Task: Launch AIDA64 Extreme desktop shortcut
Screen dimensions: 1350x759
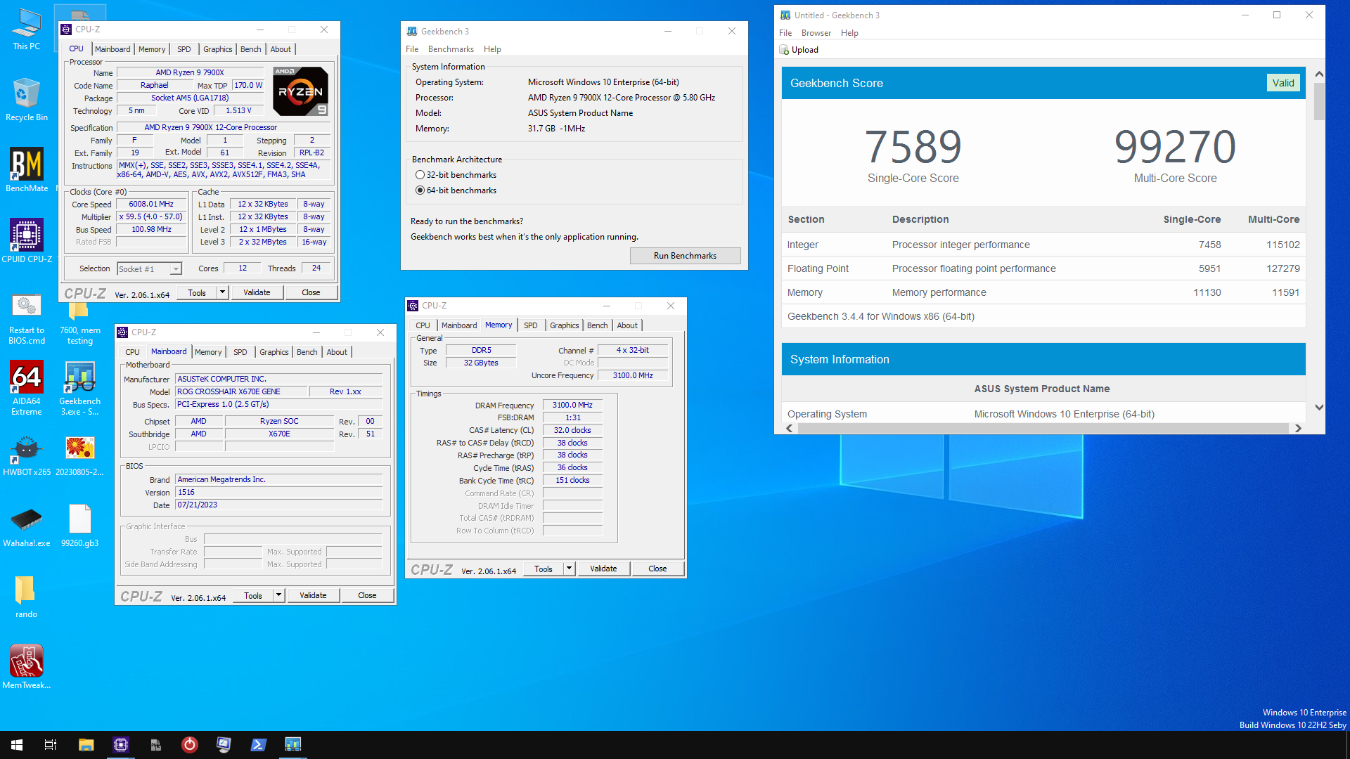Action: coord(26,388)
